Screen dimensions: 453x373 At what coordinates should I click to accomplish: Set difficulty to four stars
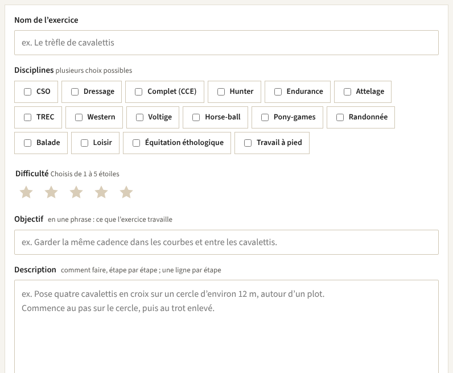(101, 192)
